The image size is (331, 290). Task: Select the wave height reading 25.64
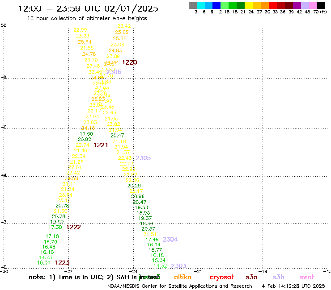tap(85, 42)
